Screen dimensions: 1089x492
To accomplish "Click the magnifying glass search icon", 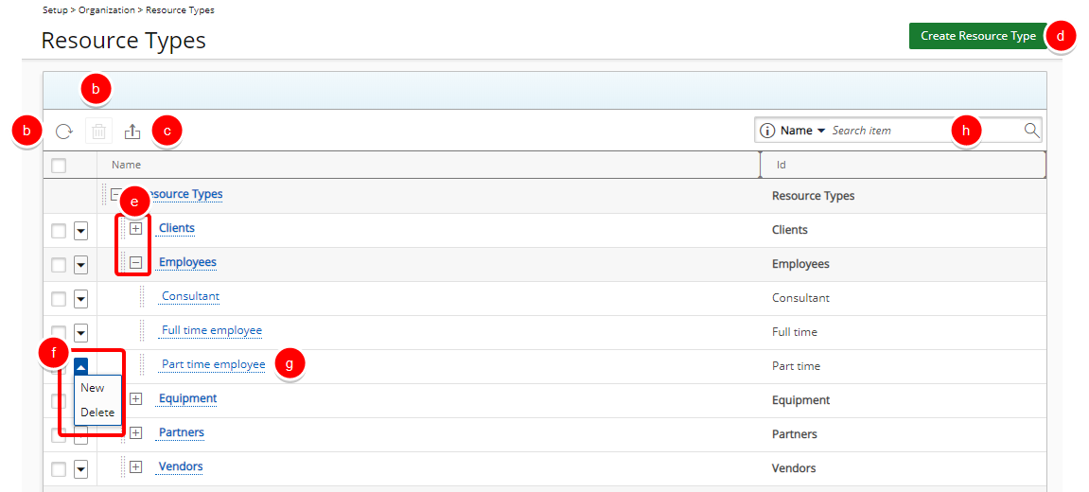I will 1032,130.
